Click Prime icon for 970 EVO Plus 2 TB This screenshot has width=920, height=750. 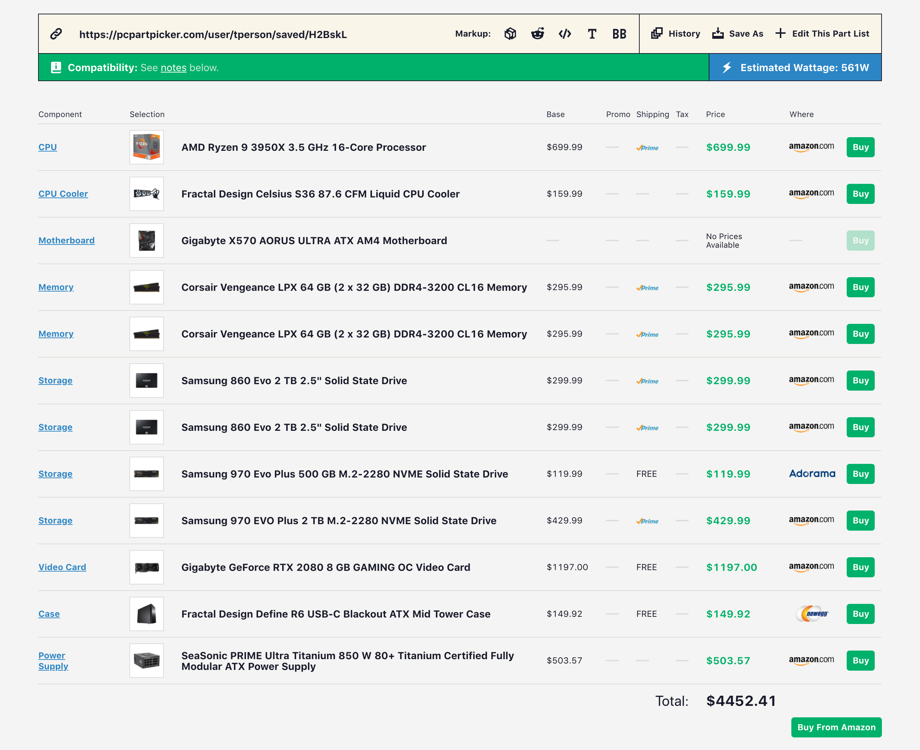[x=647, y=521]
